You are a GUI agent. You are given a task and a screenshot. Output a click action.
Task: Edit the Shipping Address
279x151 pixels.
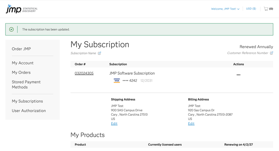[114, 123]
